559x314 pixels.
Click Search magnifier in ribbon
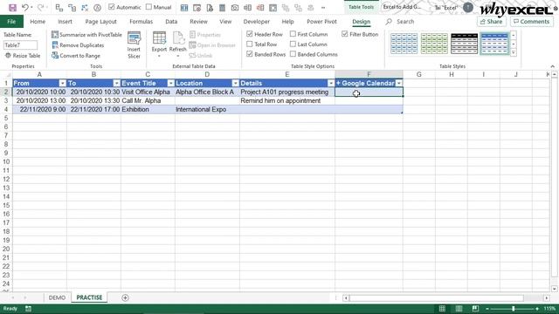point(389,22)
